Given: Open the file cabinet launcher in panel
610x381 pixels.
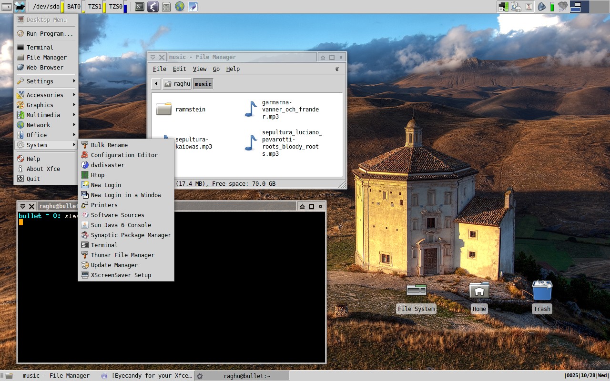Looking at the screenshot, I should click(166, 7).
